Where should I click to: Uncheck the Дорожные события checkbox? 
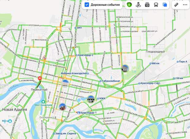(87, 5)
